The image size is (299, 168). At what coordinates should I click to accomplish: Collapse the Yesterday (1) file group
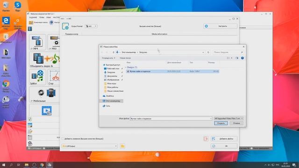tap(126, 67)
